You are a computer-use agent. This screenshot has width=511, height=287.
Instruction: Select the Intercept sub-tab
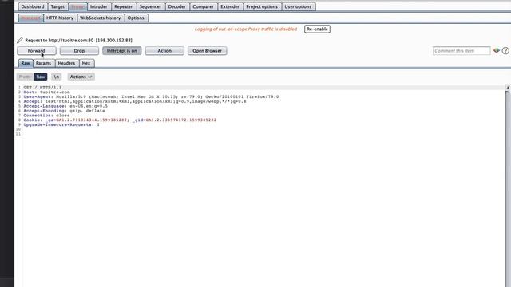[30, 18]
